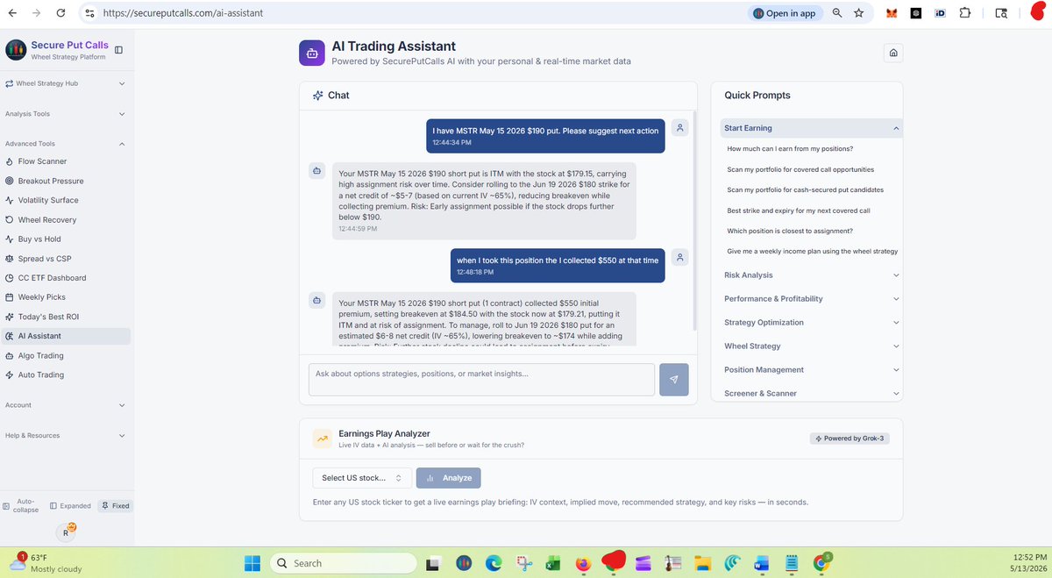
Task: Click the send message arrow button
Action: tap(674, 380)
